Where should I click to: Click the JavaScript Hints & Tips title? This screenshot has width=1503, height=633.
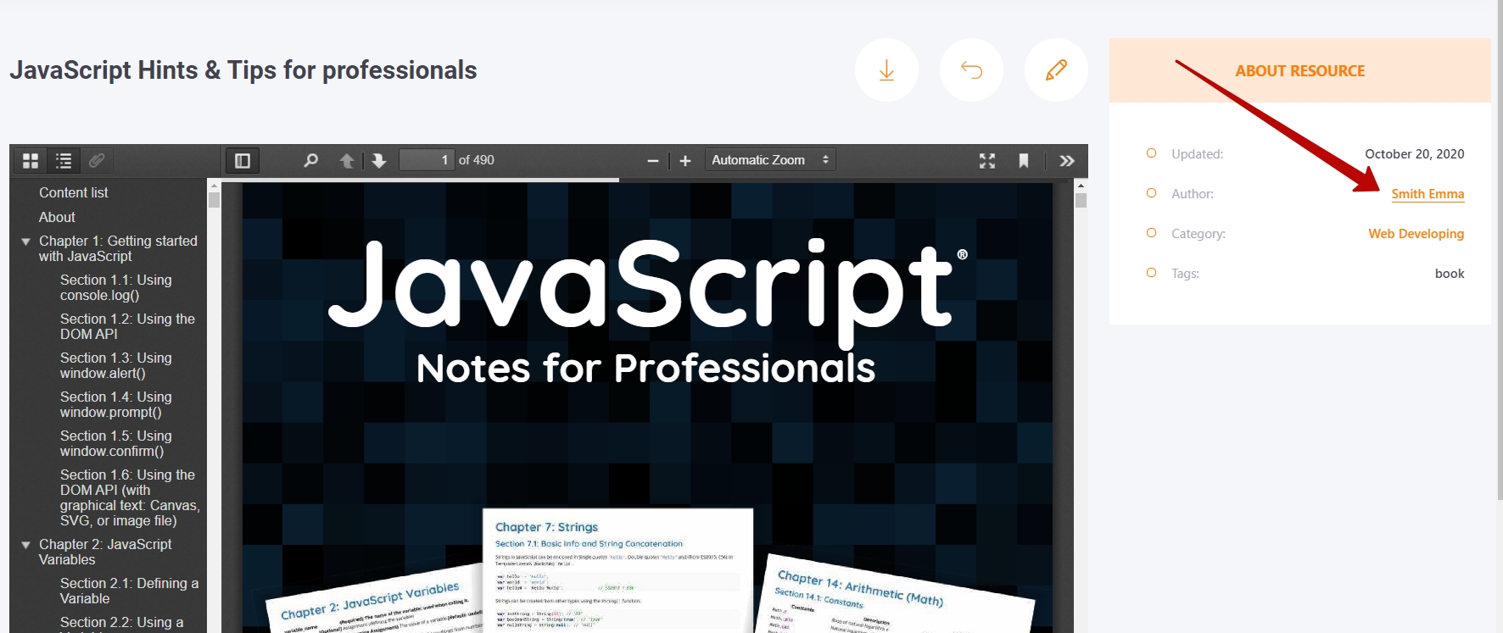(243, 70)
